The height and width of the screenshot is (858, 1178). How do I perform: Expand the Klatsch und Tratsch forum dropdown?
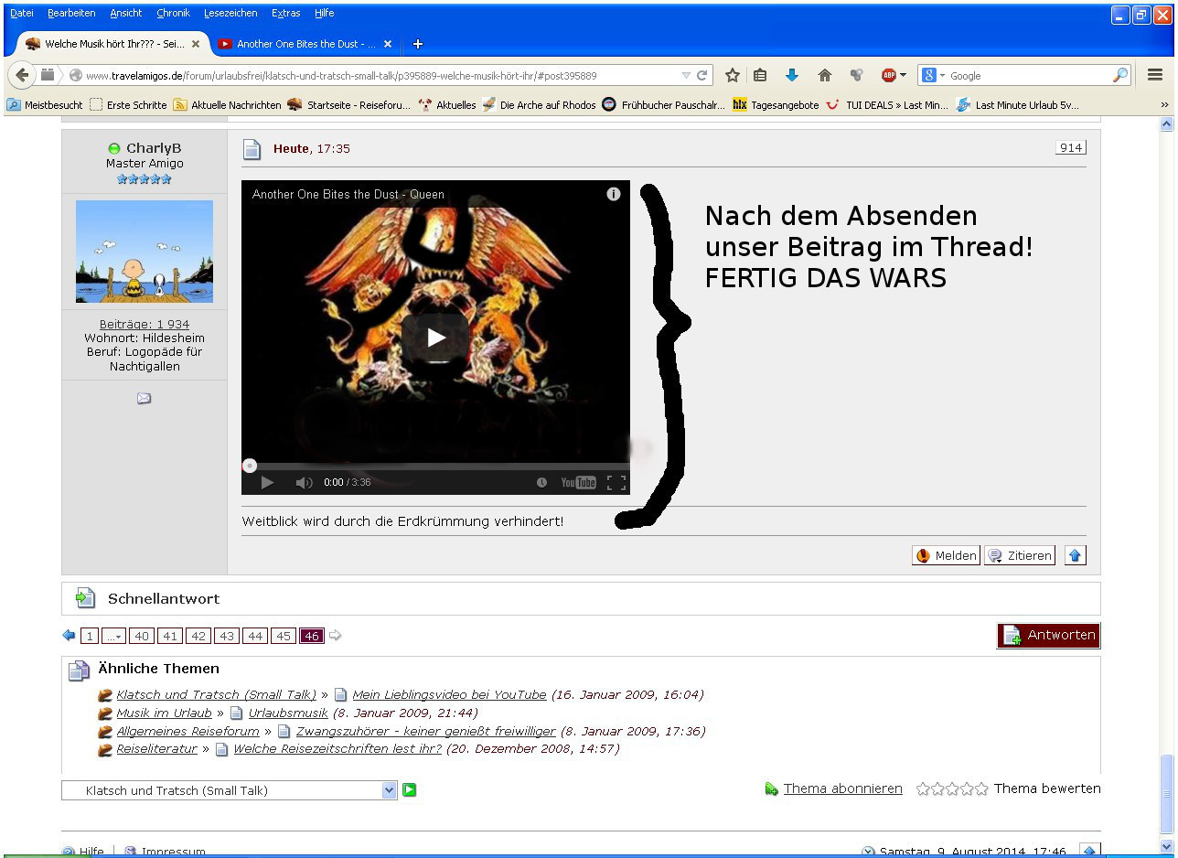point(390,790)
